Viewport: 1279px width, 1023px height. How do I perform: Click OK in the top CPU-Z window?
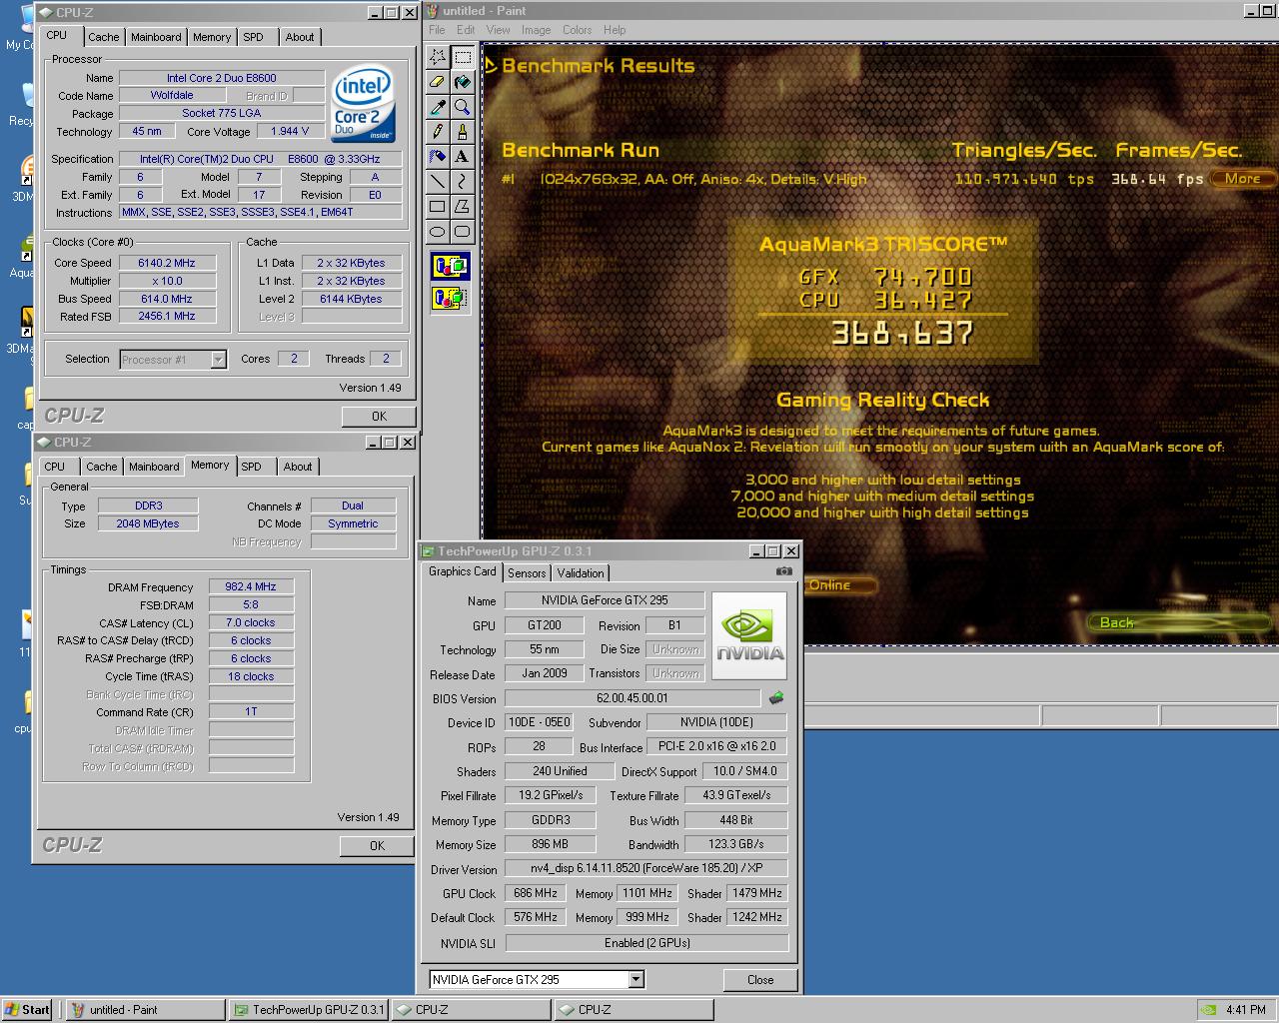[x=379, y=416]
